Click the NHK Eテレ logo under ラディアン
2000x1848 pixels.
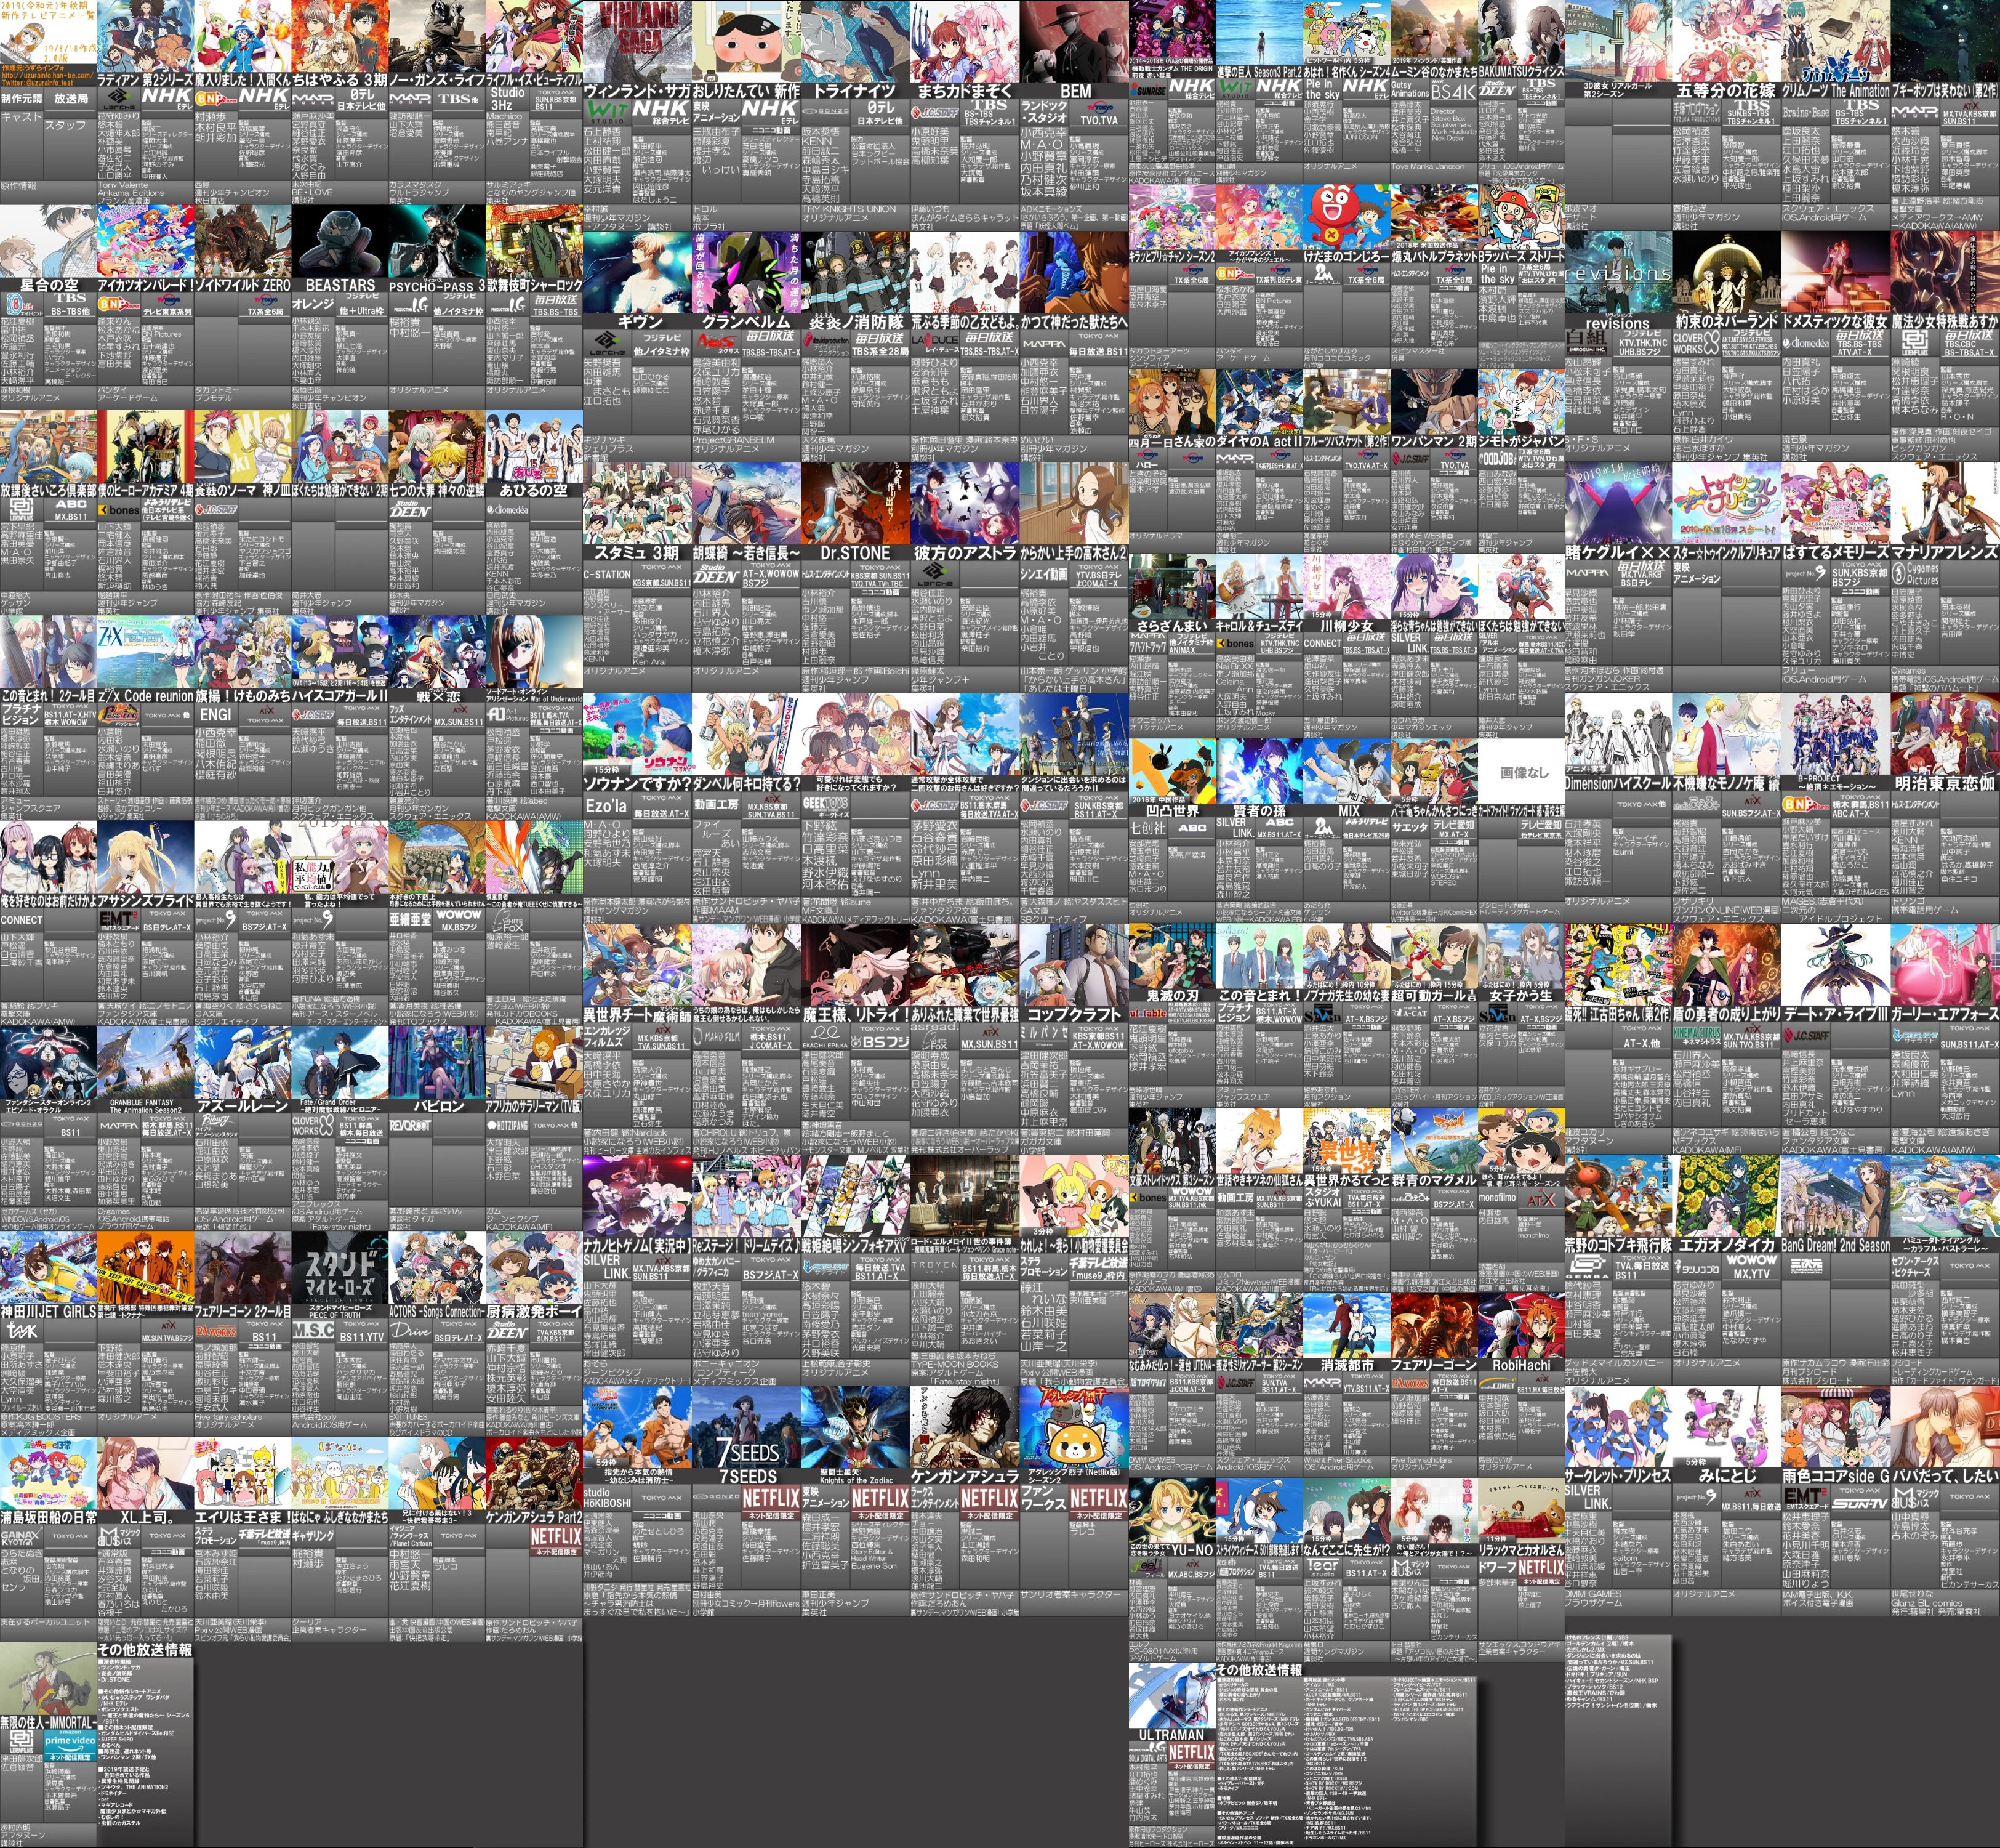click(167, 98)
